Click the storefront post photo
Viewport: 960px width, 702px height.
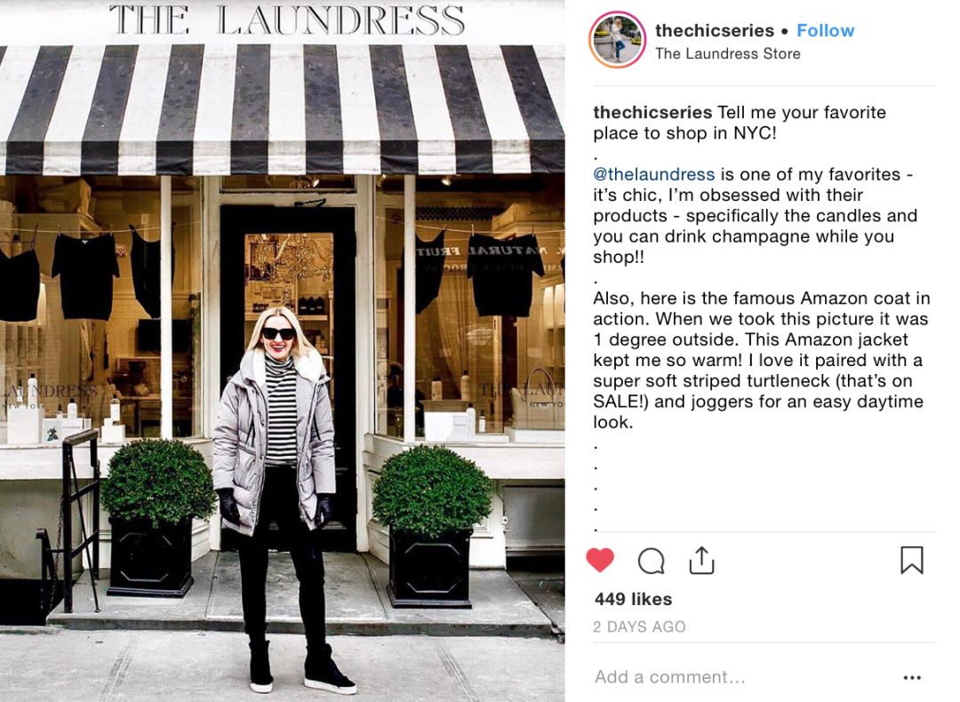pyautogui.click(x=283, y=351)
